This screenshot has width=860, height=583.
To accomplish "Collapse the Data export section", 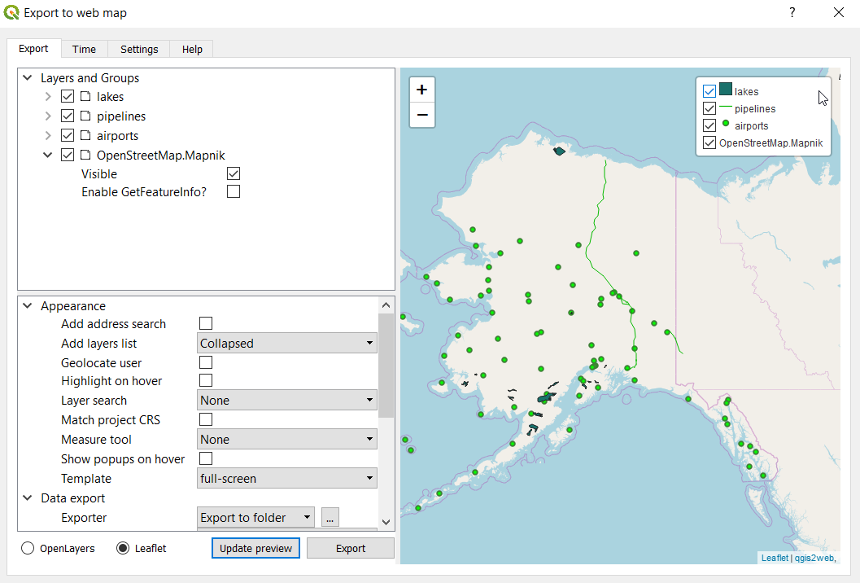I will 28,498.
